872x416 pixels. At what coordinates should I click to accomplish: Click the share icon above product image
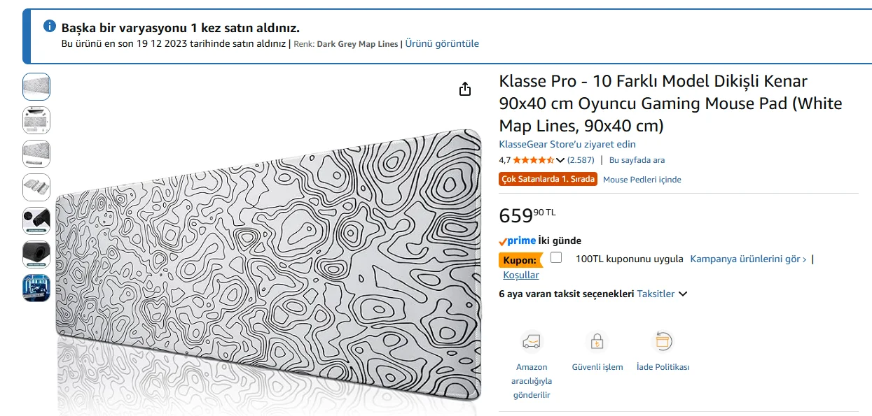coord(465,89)
